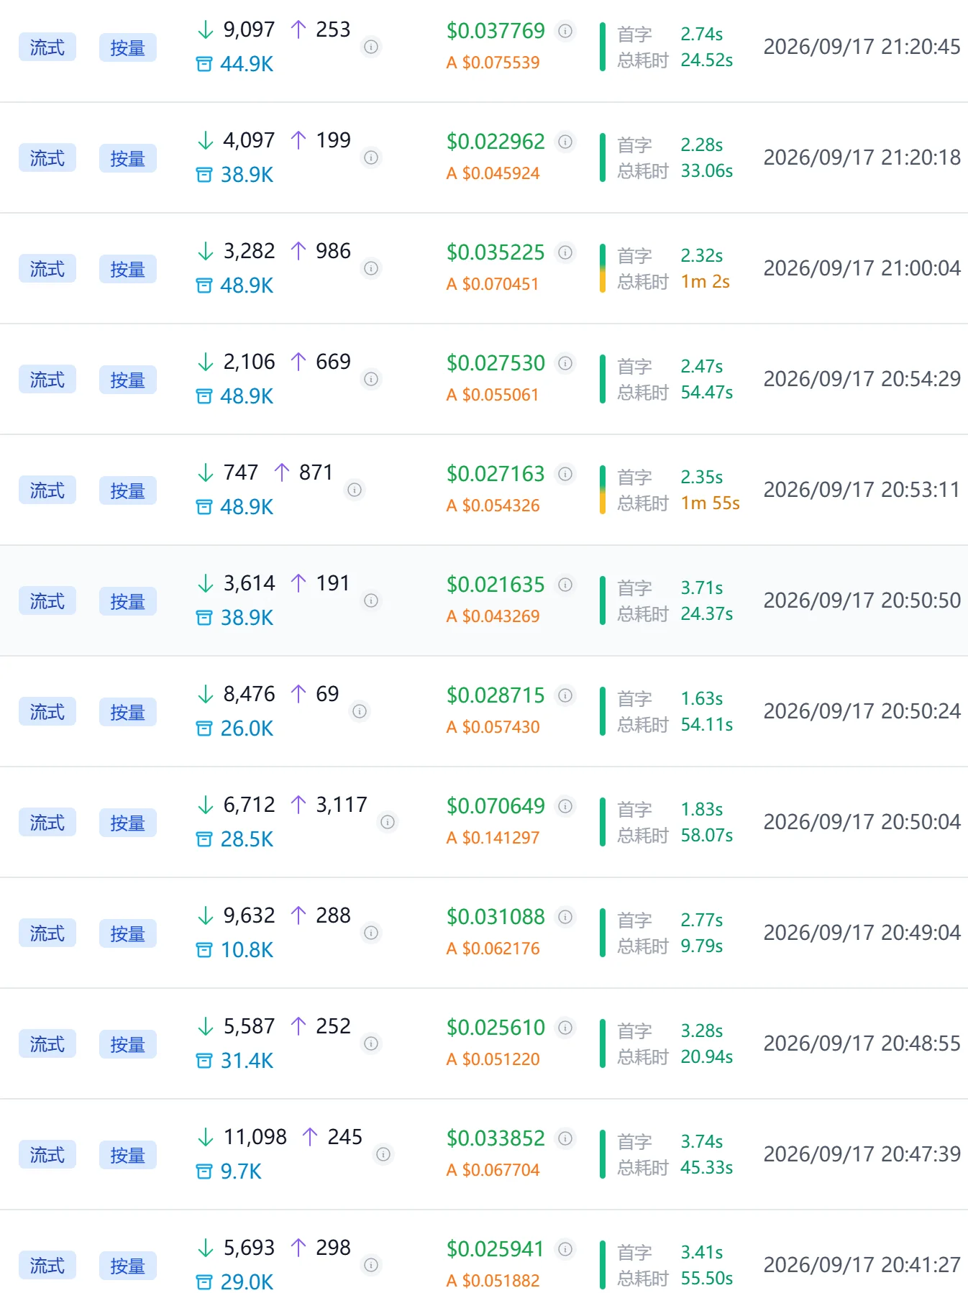This screenshot has width=968, height=1293.
Task: Click info icon beside 11,098 / 245 tokens
Action: pos(383,1154)
